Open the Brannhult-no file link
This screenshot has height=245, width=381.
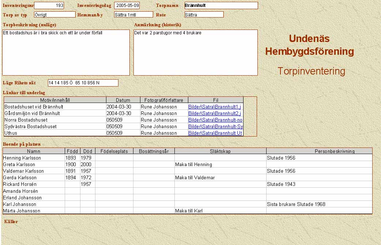point(215,120)
